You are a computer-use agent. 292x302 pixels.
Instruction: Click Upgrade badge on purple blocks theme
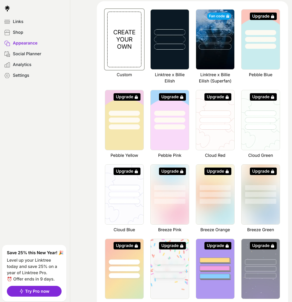pyautogui.click(x=218, y=246)
